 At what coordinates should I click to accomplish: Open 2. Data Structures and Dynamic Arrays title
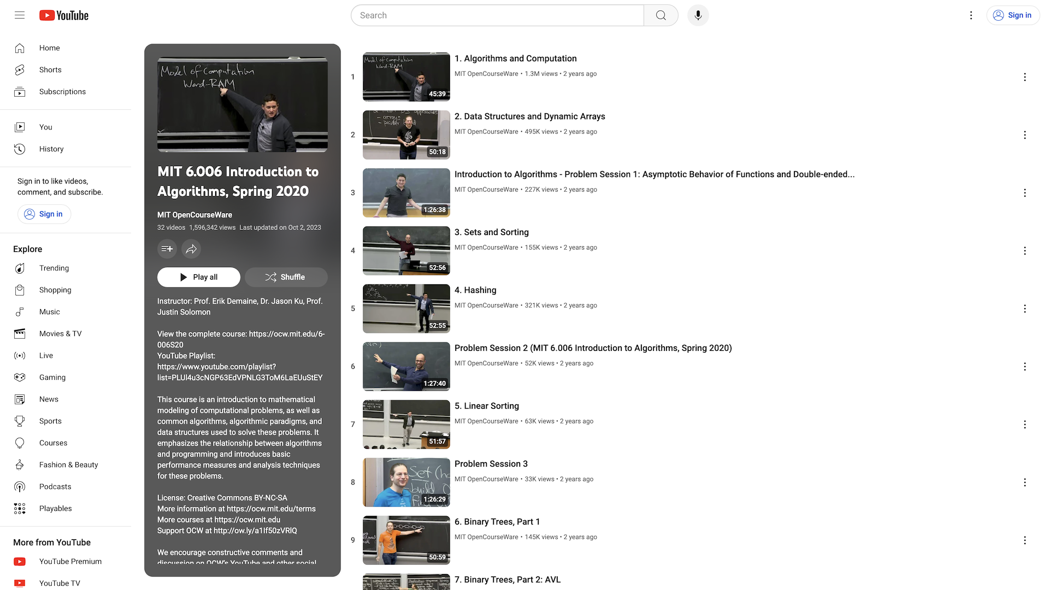[x=529, y=116]
